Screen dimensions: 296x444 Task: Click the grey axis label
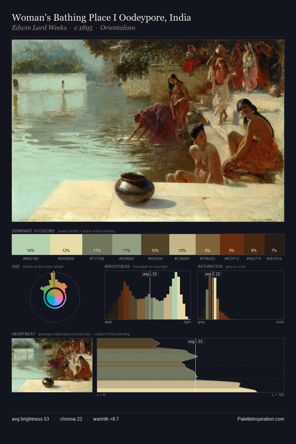click(x=201, y=322)
